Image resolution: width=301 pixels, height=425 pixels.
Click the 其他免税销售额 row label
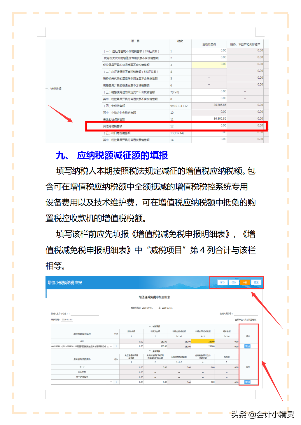(113, 126)
